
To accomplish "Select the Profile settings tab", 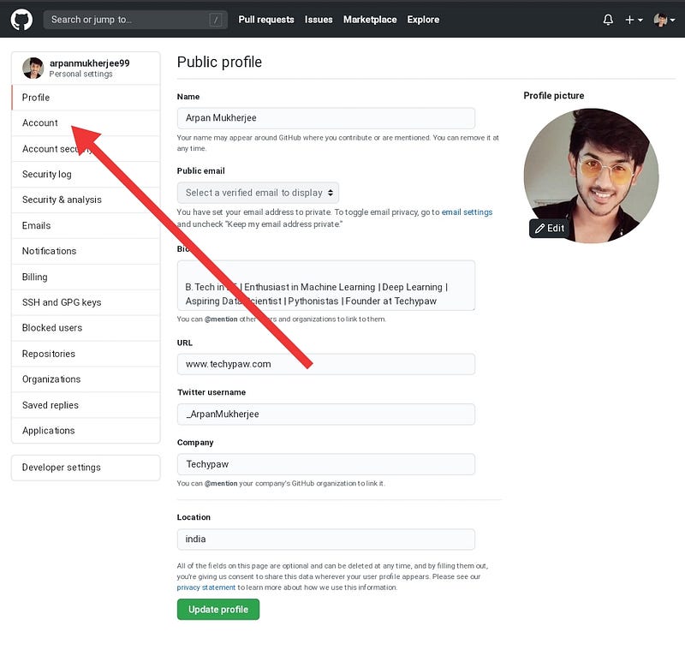I will pyautogui.click(x=86, y=98).
